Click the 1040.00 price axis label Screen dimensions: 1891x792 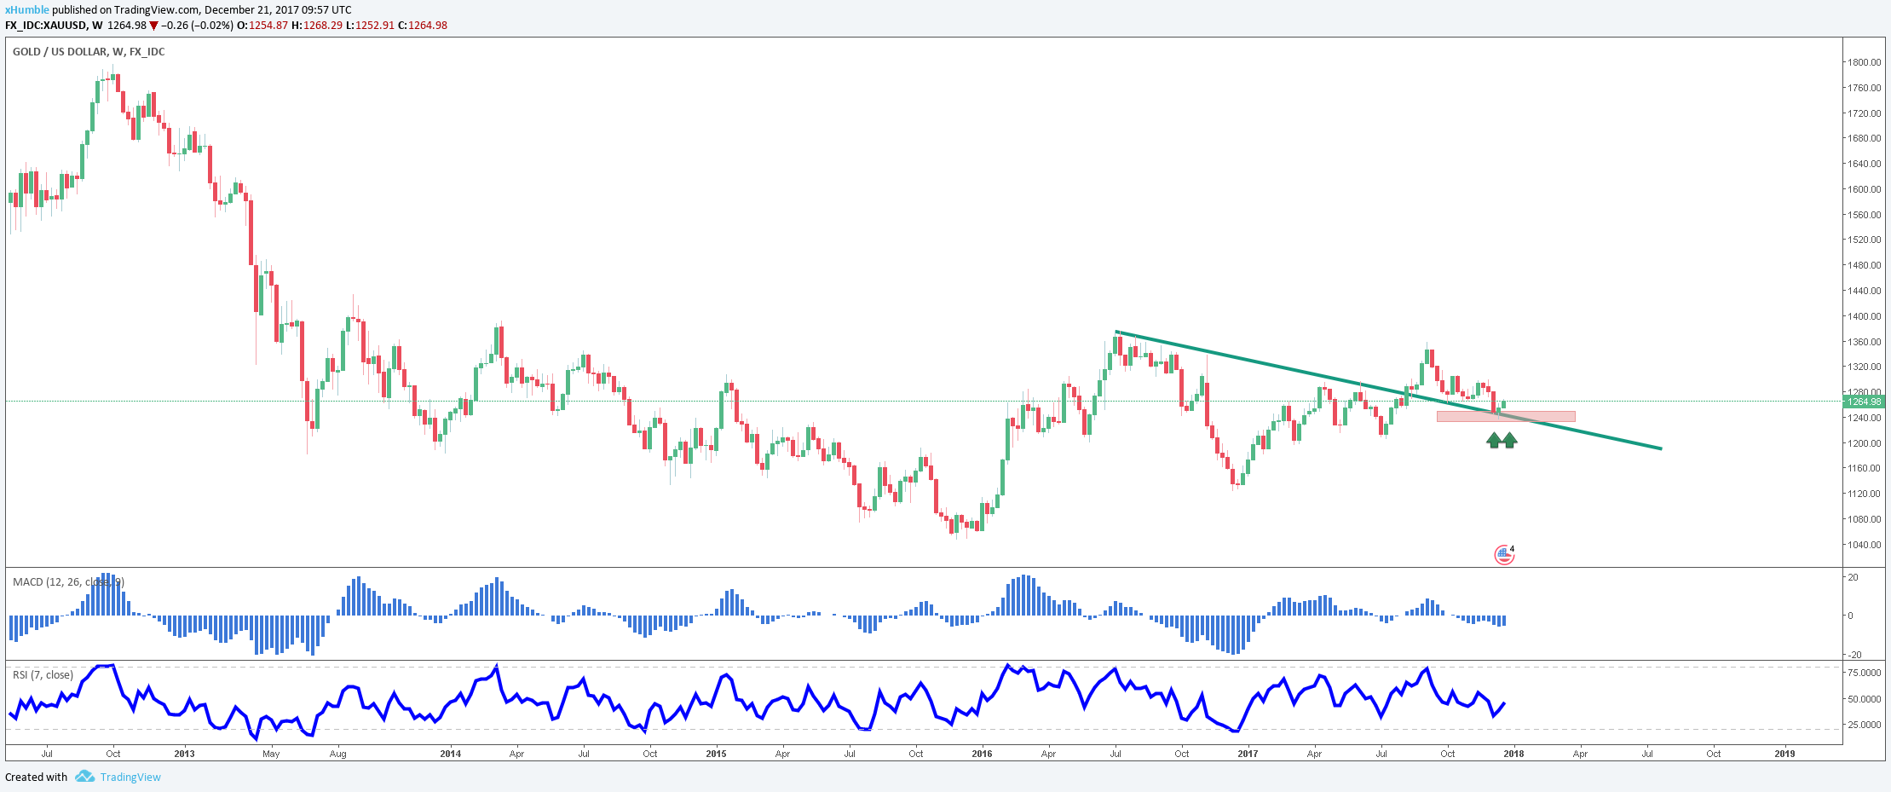coord(1864,545)
